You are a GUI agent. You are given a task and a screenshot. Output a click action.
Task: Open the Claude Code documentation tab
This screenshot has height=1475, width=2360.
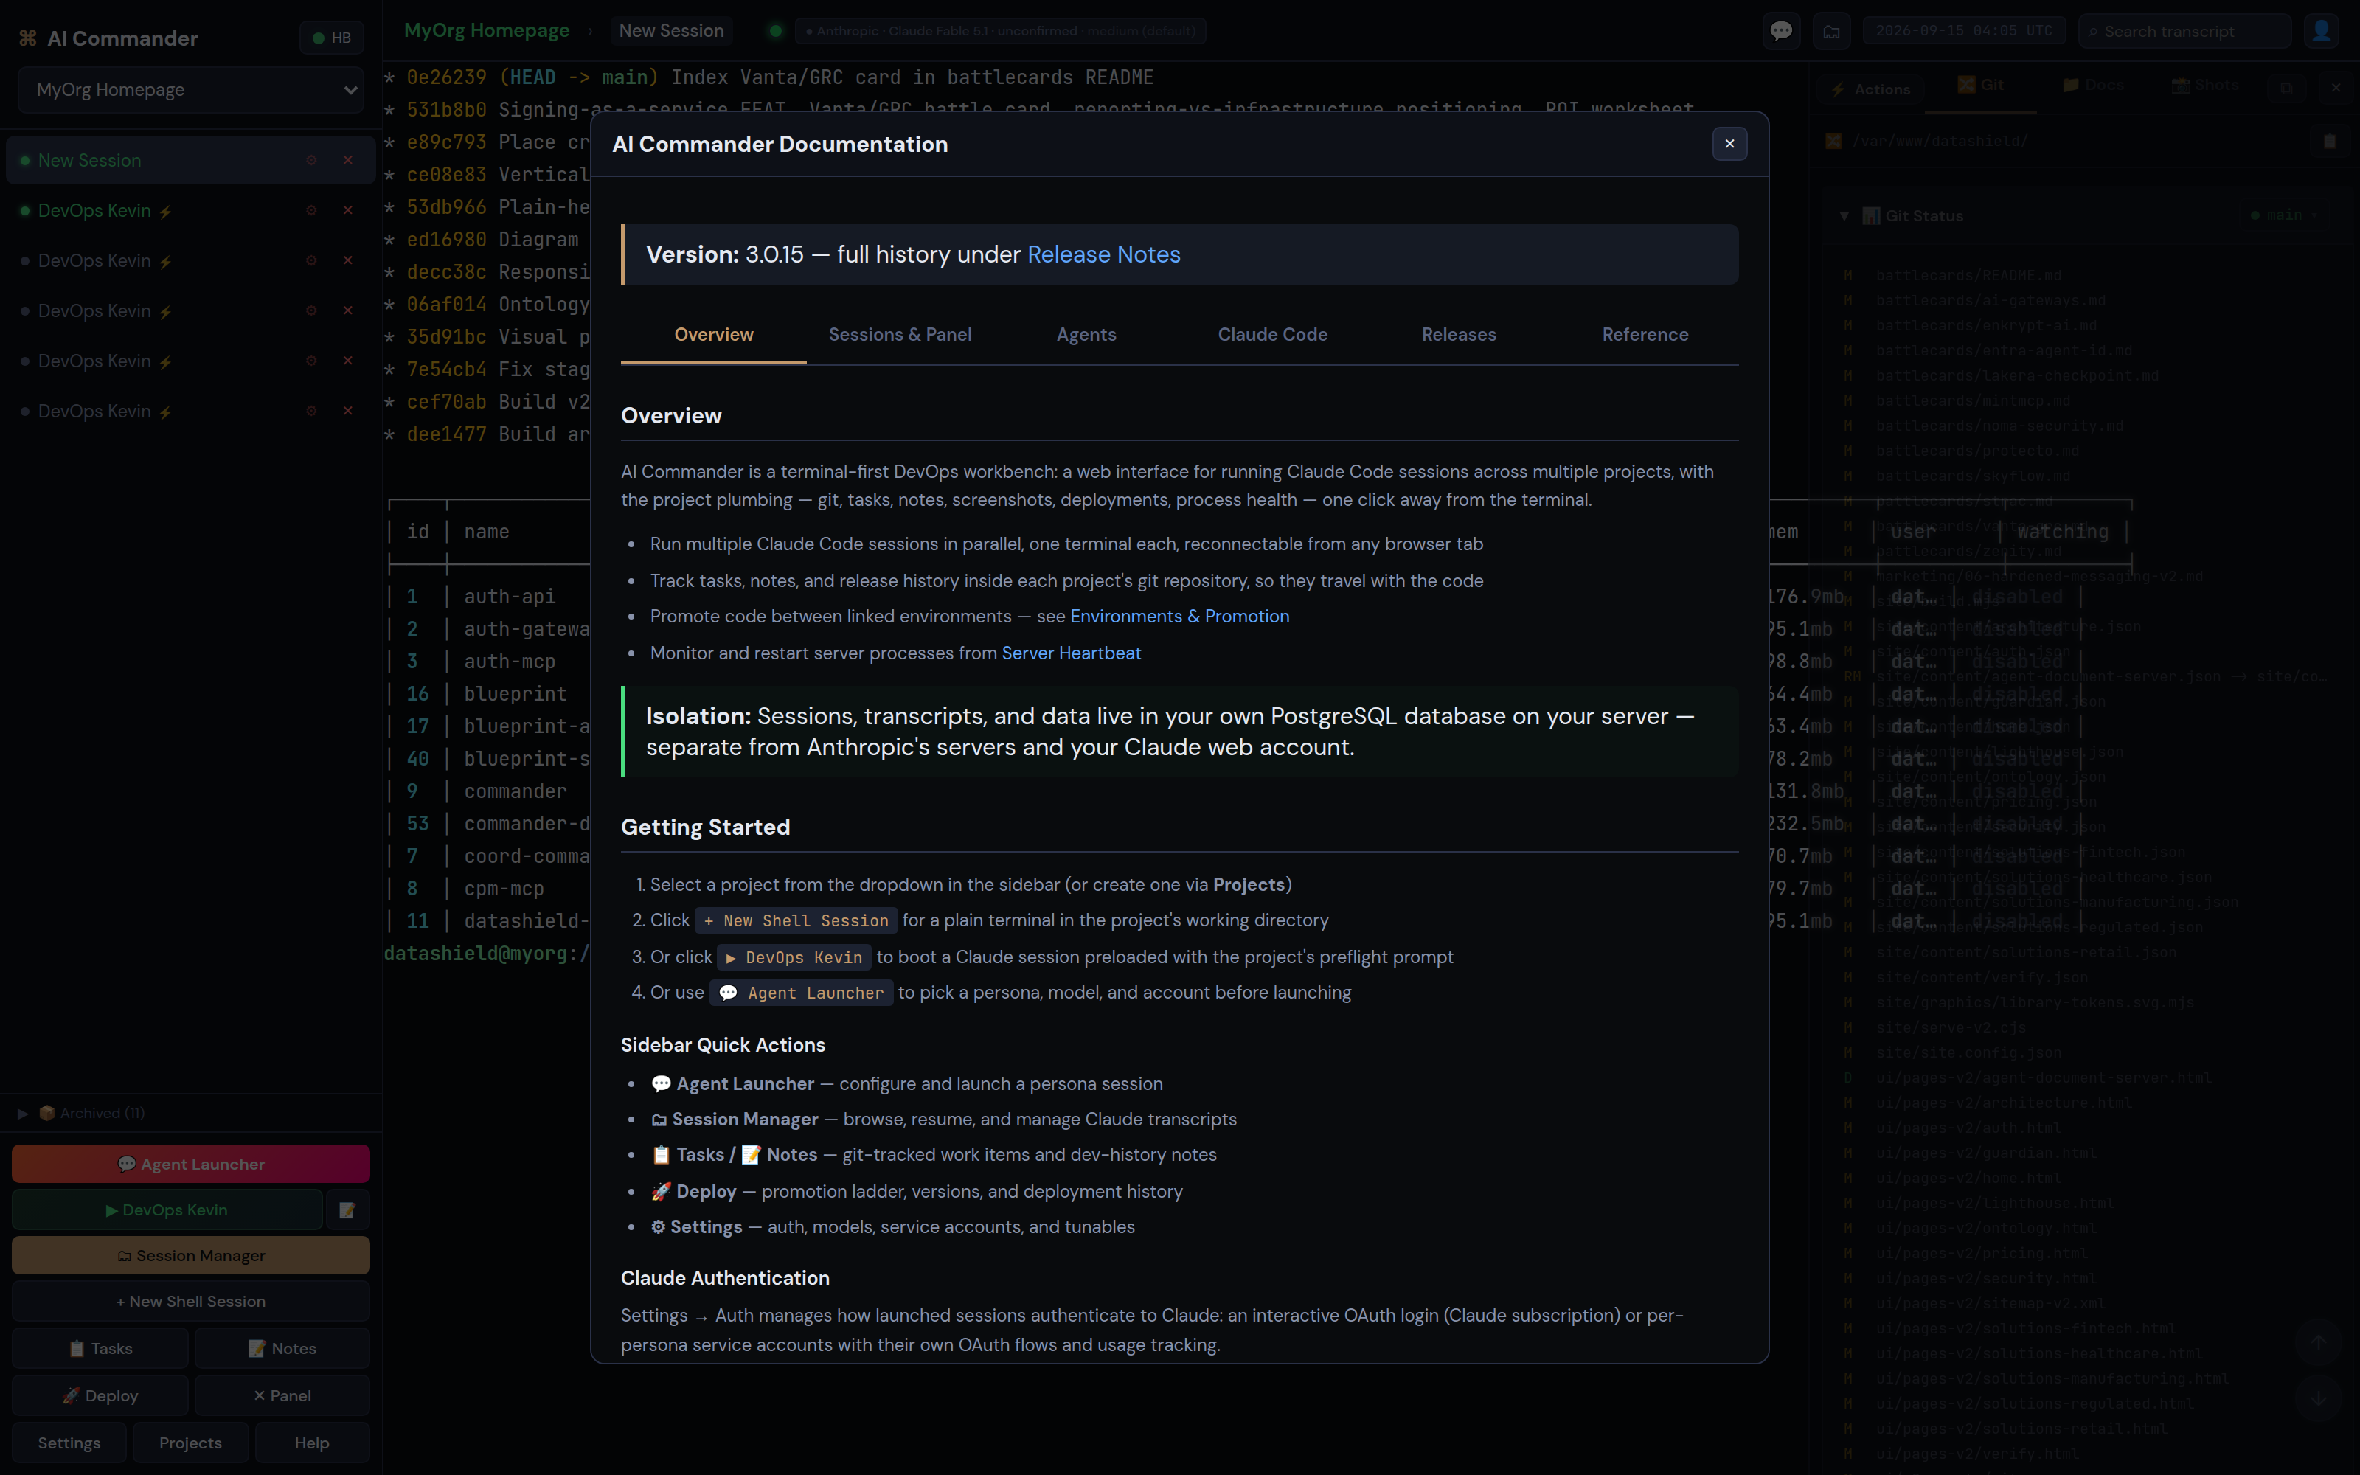pos(1273,335)
